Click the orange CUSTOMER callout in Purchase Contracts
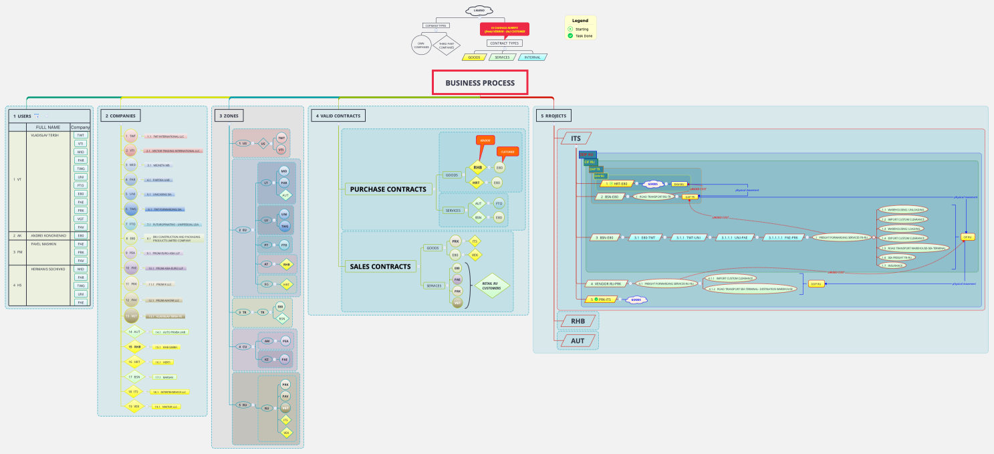994x454 pixels. pyautogui.click(x=507, y=151)
